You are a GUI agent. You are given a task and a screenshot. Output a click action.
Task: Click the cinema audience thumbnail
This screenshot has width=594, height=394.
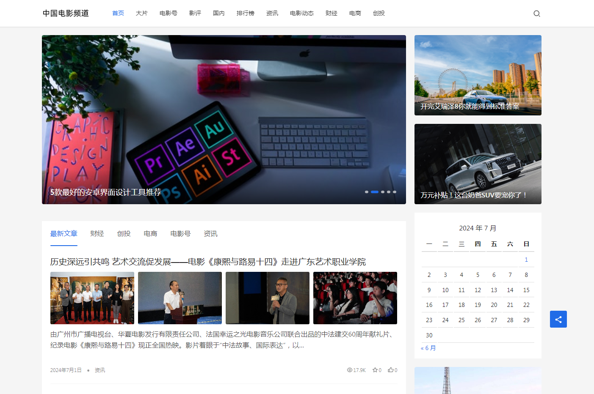(355, 298)
